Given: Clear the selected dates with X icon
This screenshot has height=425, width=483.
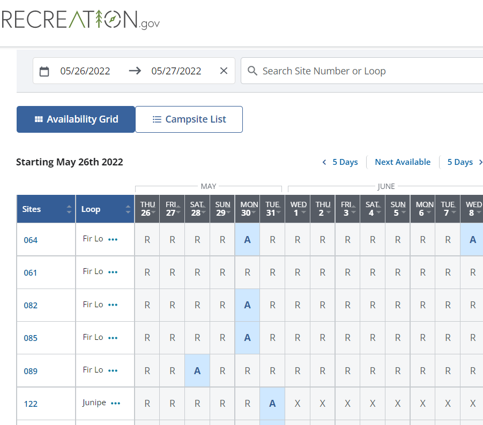Looking at the screenshot, I should pos(224,71).
